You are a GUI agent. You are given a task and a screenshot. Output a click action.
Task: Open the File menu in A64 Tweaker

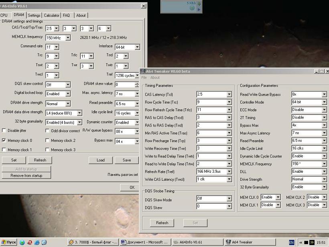(144, 78)
